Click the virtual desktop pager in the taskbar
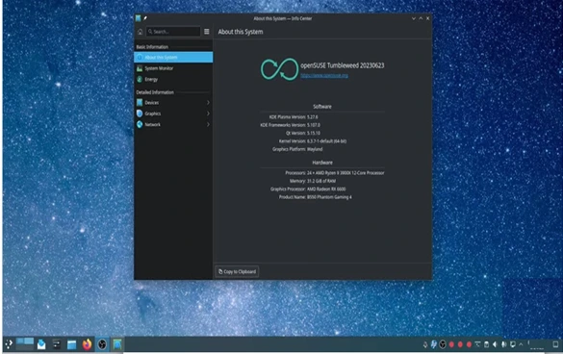 [x=25, y=343]
